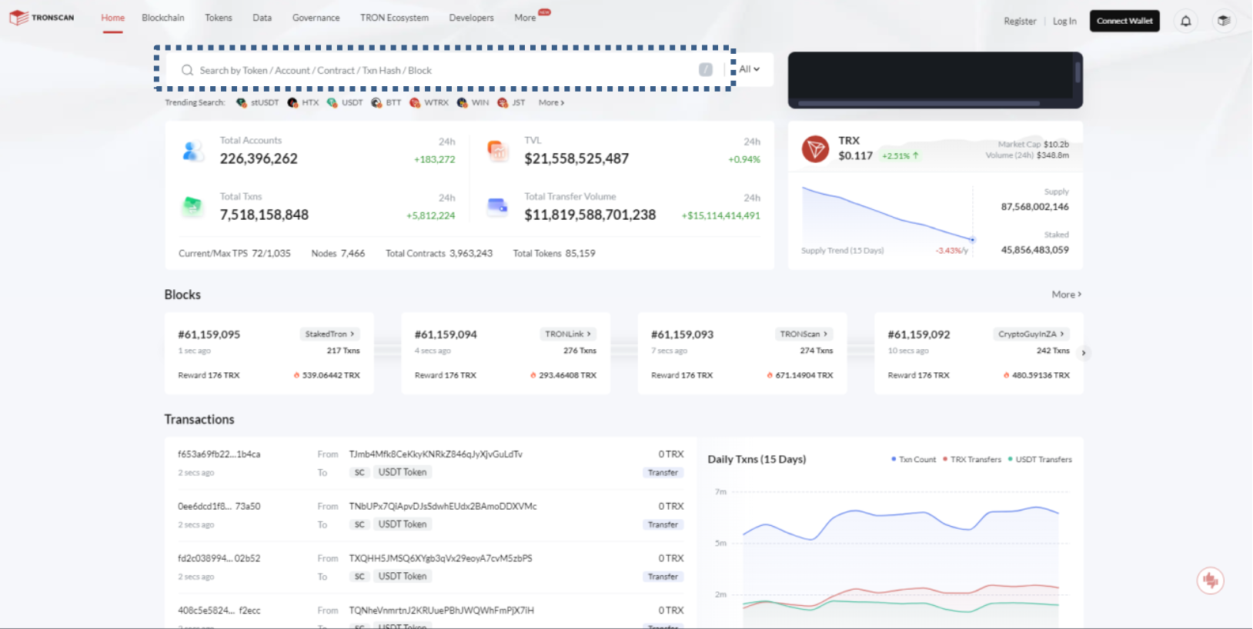
Task: Toggle the TRX Transfers chart legend
Action: pyautogui.click(x=972, y=459)
